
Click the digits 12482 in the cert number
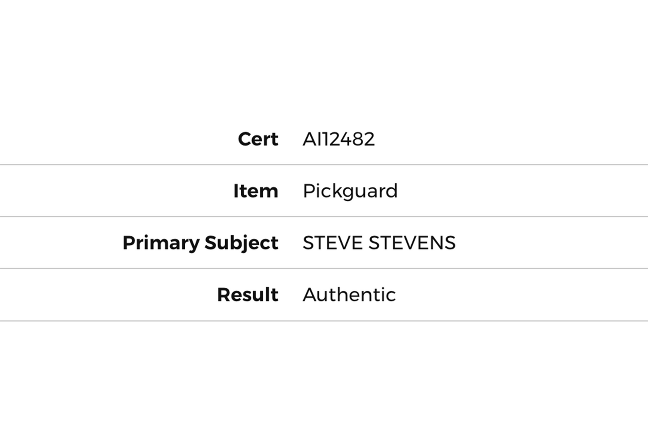pyautogui.click(x=347, y=139)
